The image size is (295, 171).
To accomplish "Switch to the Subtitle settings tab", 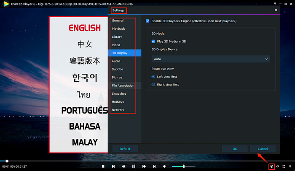I will [x=118, y=69].
